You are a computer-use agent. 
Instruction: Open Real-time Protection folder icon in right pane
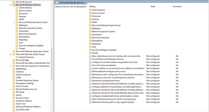90,38
